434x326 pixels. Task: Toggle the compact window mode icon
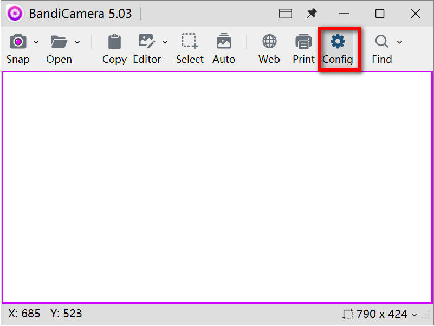286,14
